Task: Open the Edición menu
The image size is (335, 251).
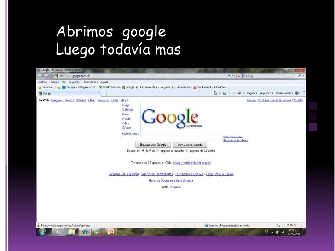Action: click(x=54, y=82)
